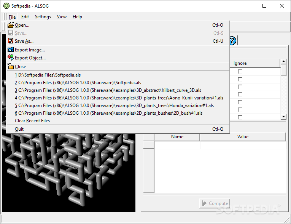This screenshot has width=291, height=224.
Task: Click the ALSOG application icon in title bar
Action: [6, 6]
